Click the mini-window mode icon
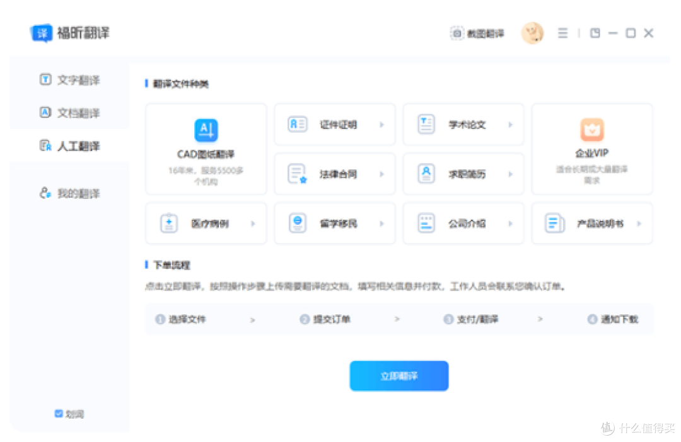681x442 pixels. tap(595, 33)
